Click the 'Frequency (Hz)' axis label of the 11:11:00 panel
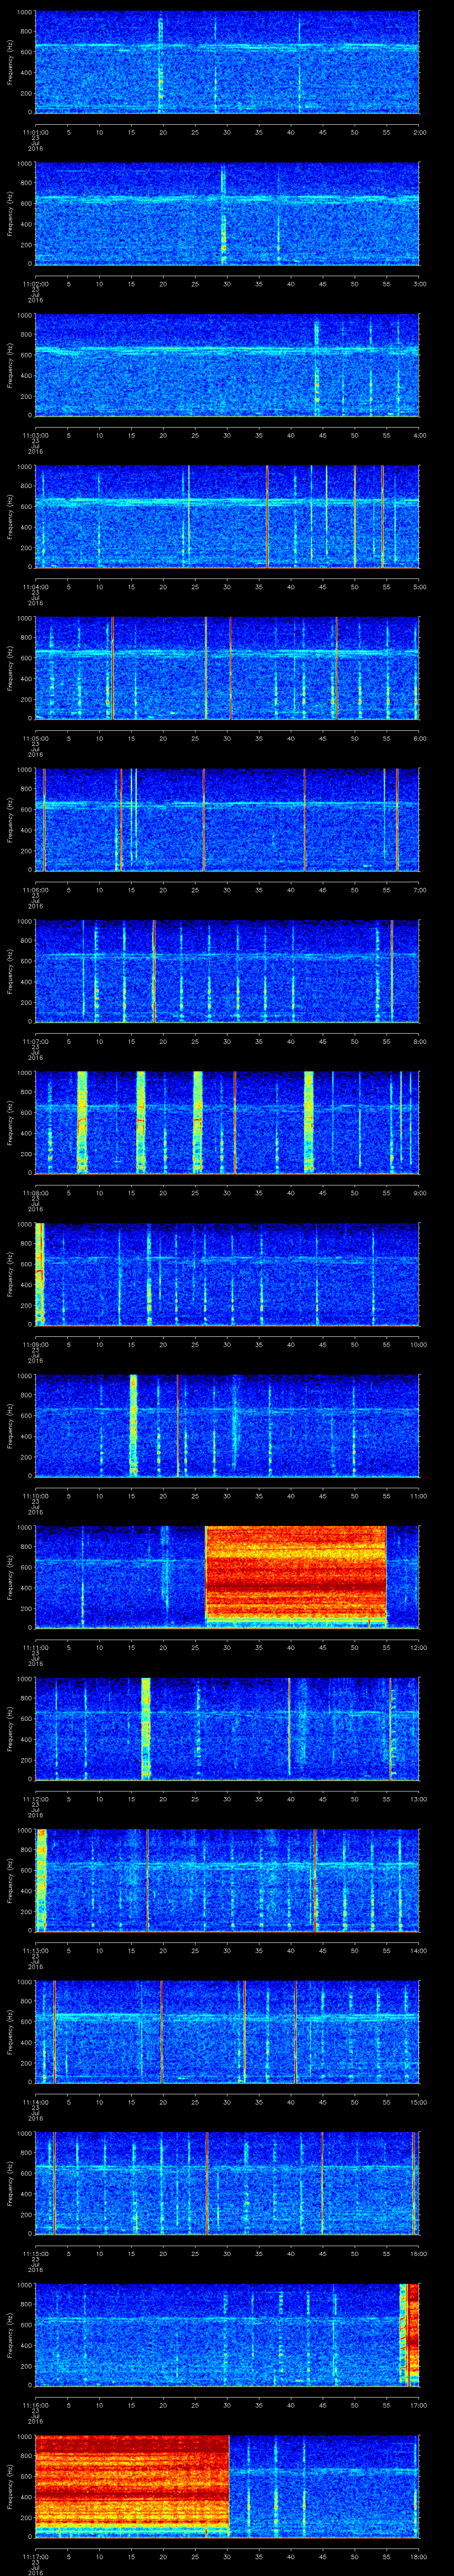The image size is (454, 2576). point(10,1577)
